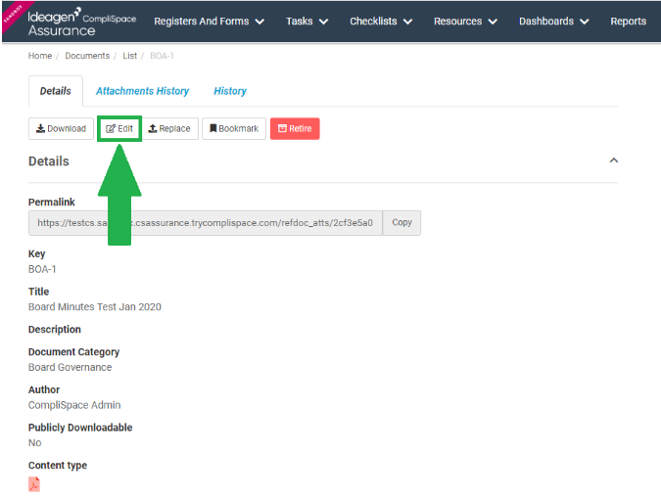Expand the Resources dropdown

(465, 22)
